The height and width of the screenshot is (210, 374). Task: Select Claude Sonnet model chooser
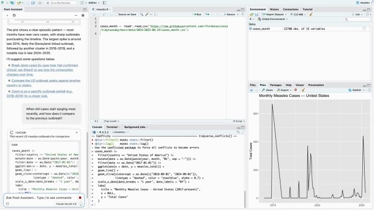point(66,204)
